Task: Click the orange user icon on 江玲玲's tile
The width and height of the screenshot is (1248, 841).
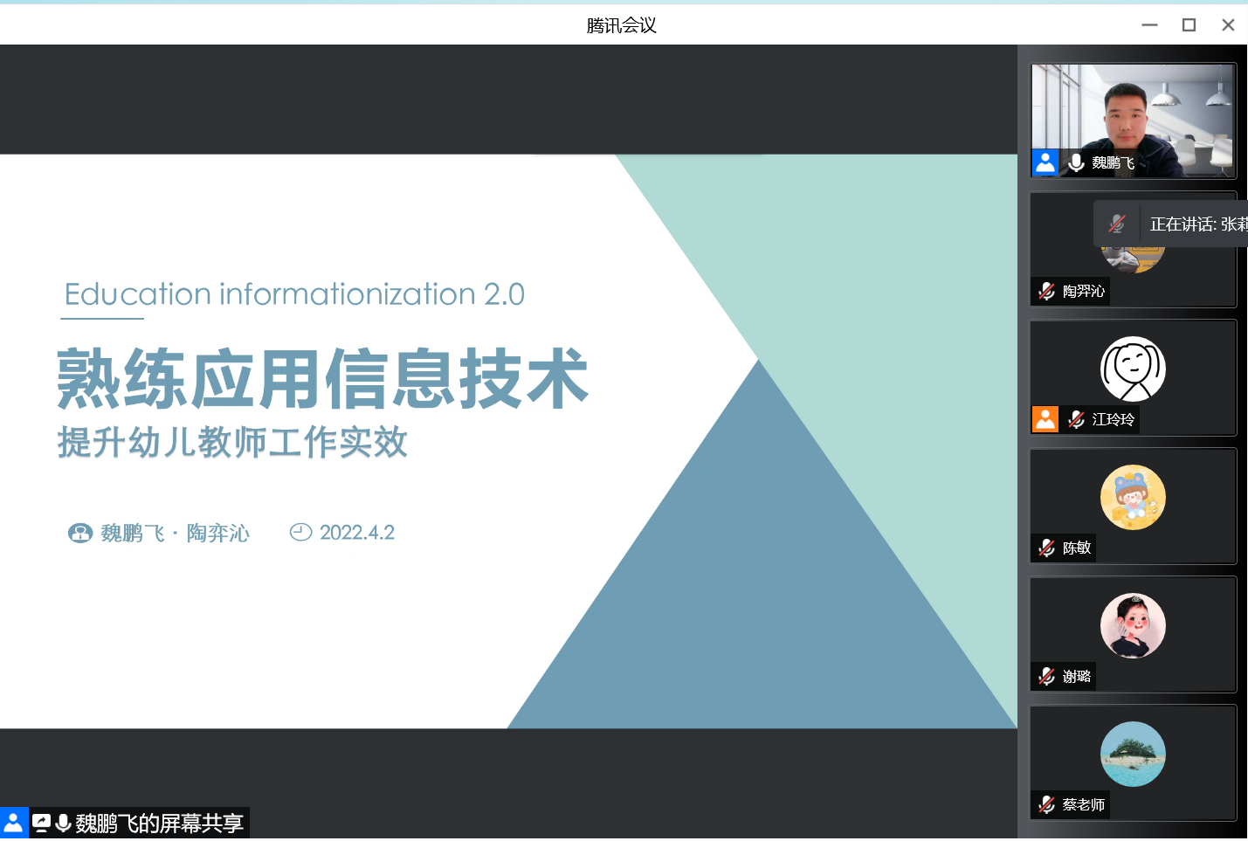Action: 1045,419
